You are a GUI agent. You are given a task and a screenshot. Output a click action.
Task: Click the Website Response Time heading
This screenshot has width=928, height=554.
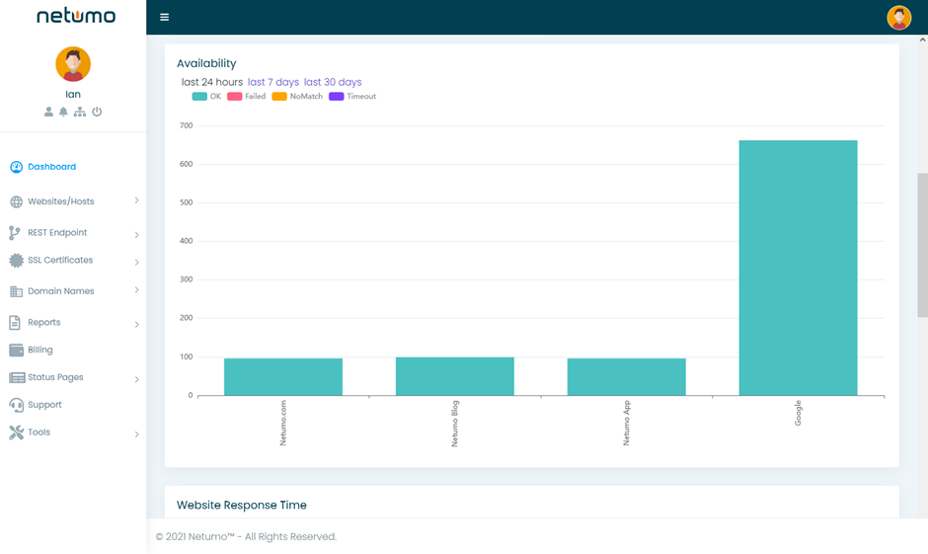pos(242,505)
